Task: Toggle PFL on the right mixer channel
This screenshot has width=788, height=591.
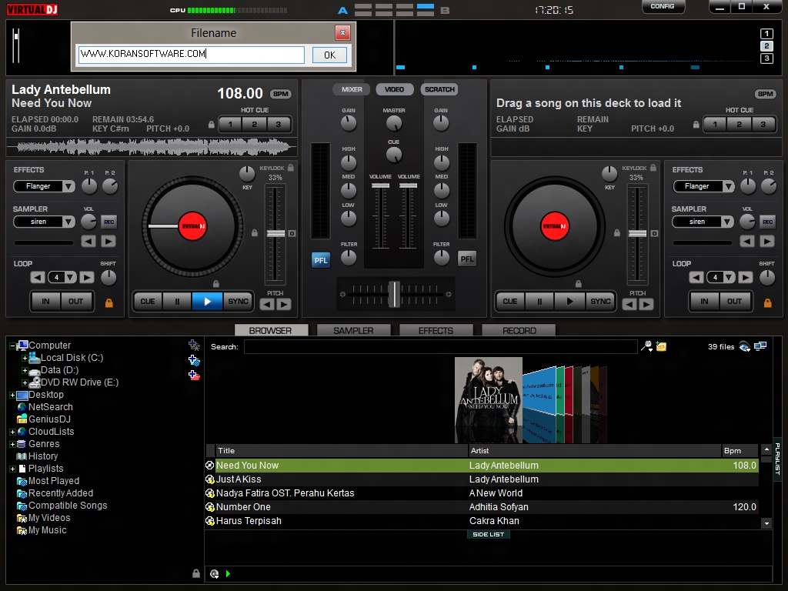Action: 466,259
